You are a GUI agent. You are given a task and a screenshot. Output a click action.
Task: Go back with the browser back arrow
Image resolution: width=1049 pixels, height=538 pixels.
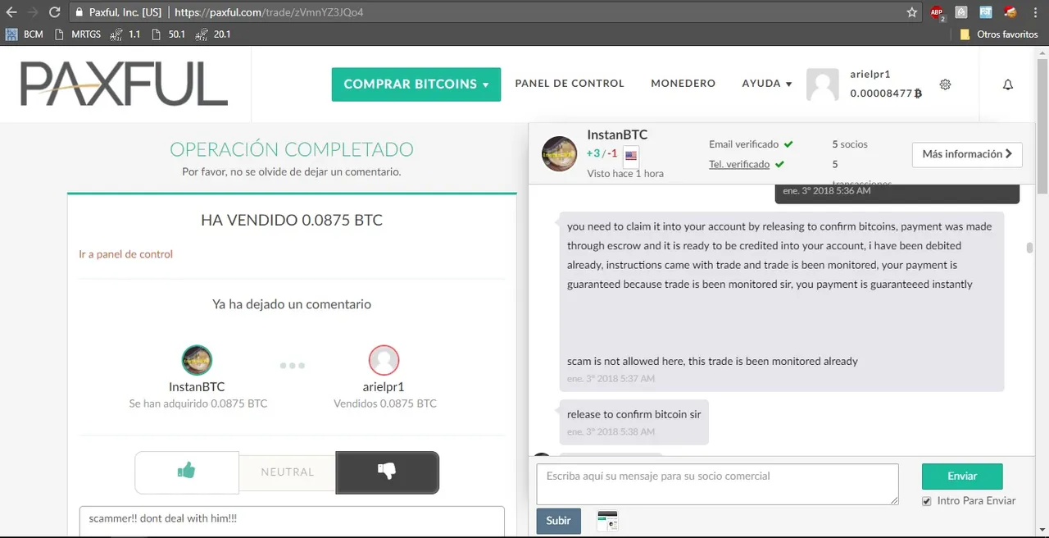pos(11,12)
